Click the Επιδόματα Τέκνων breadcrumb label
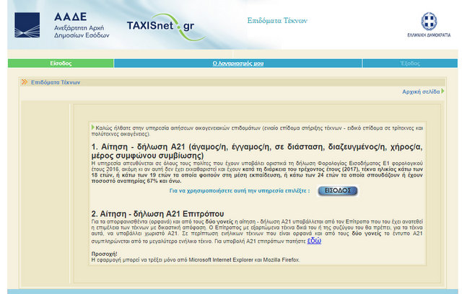This screenshot has height=294, width=462. pyautogui.click(x=56, y=82)
